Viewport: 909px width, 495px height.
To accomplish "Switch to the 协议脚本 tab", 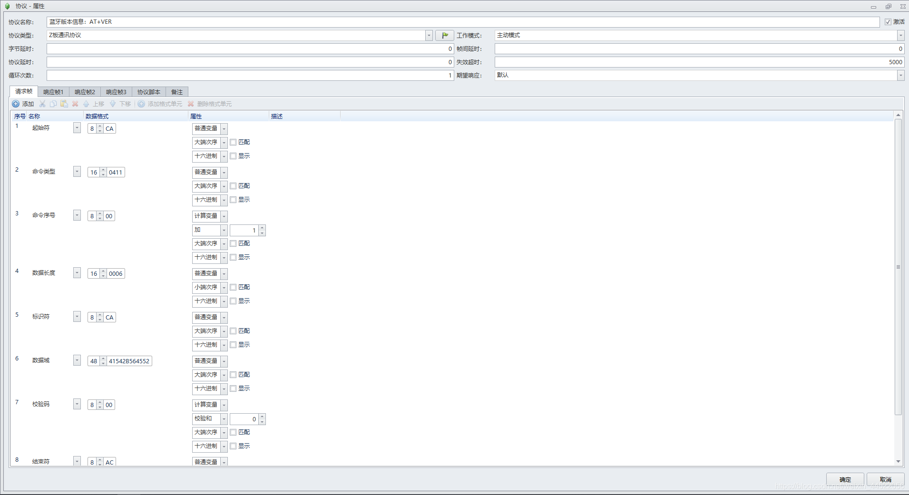I will click(149, 92).
